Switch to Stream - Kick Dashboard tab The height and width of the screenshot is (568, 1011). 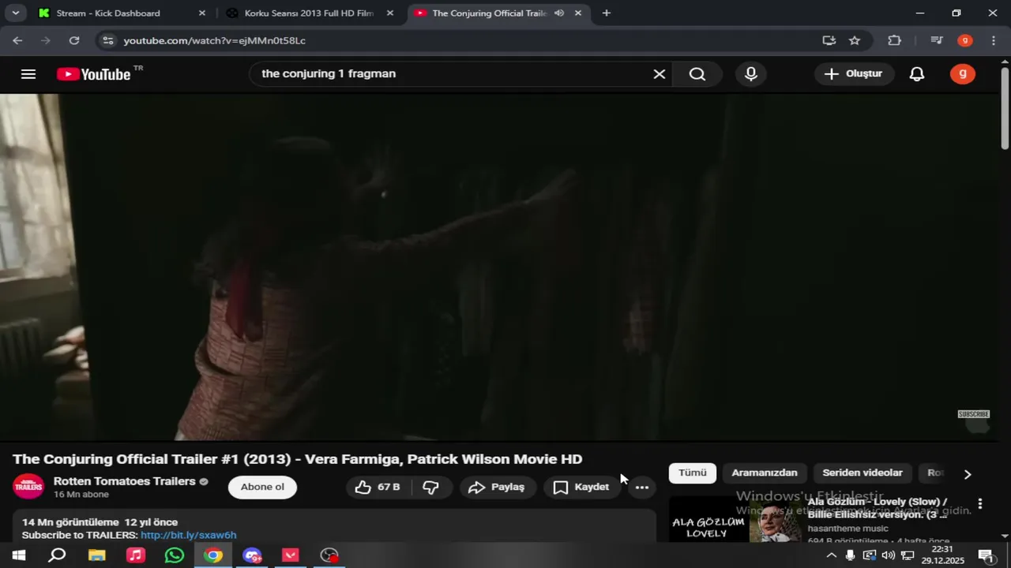(108, 13)
